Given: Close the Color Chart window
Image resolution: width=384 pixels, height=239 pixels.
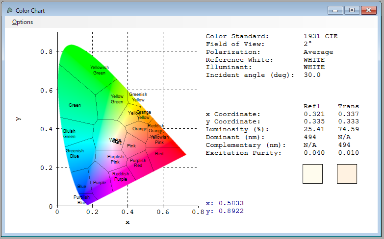Looking at the screenshot, I should tap(369, 10).
